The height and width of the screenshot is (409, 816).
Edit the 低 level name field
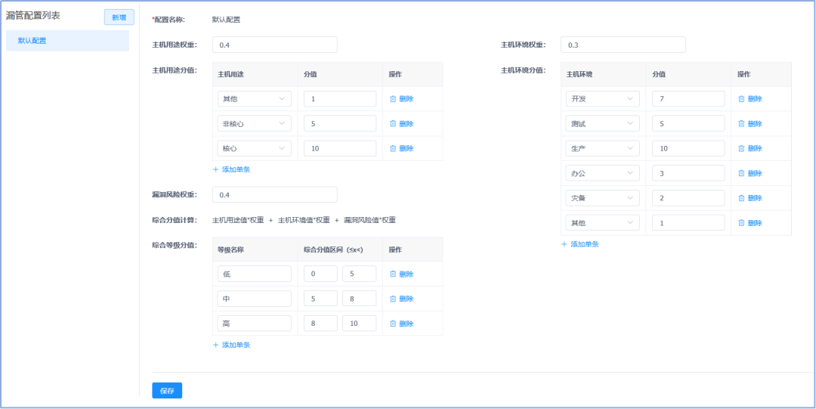click(x=255, y=274)
